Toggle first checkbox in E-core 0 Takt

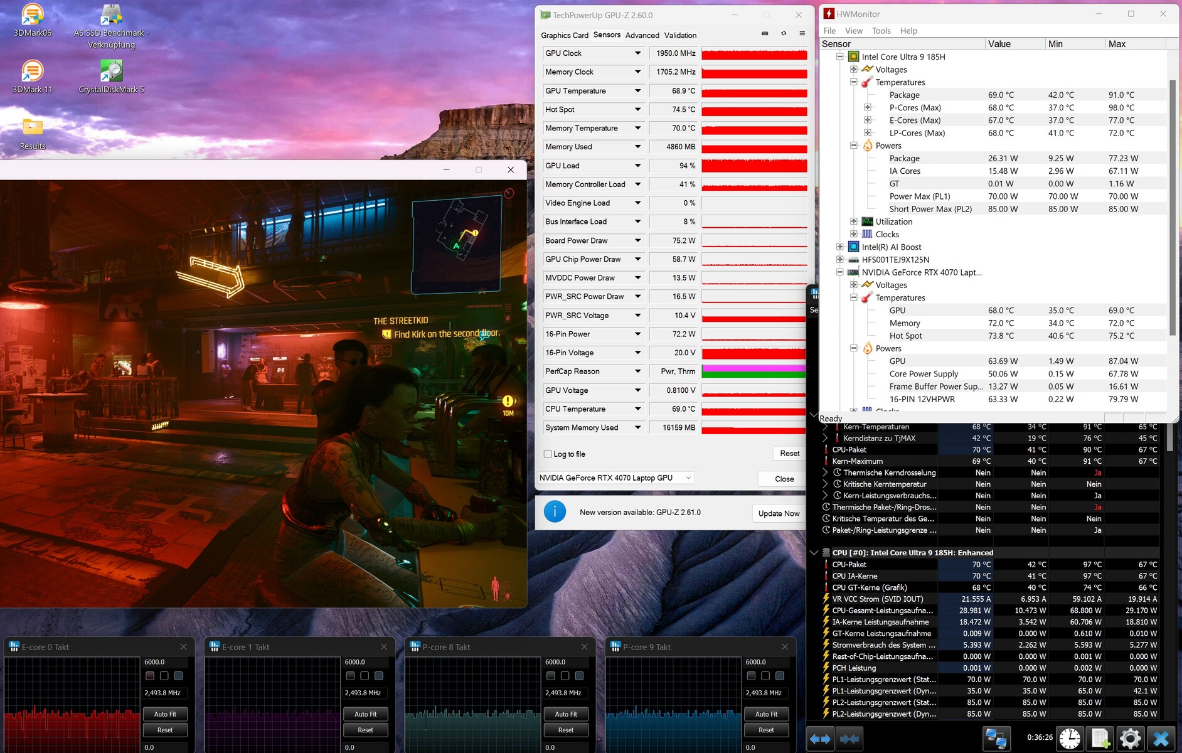(150, 676)
